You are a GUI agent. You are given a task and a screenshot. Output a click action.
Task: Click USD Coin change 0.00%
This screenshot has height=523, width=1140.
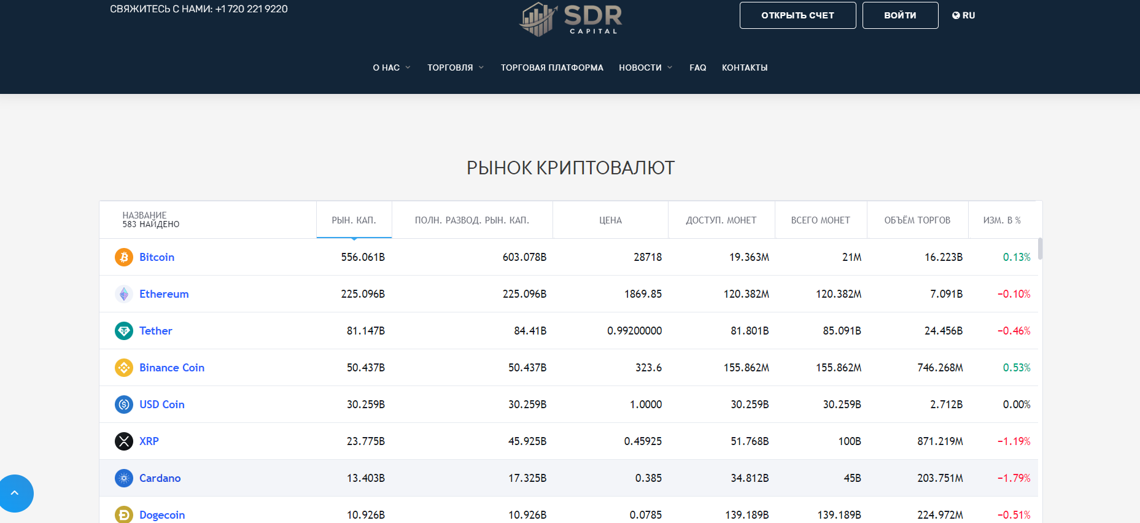coord(1017,405)
